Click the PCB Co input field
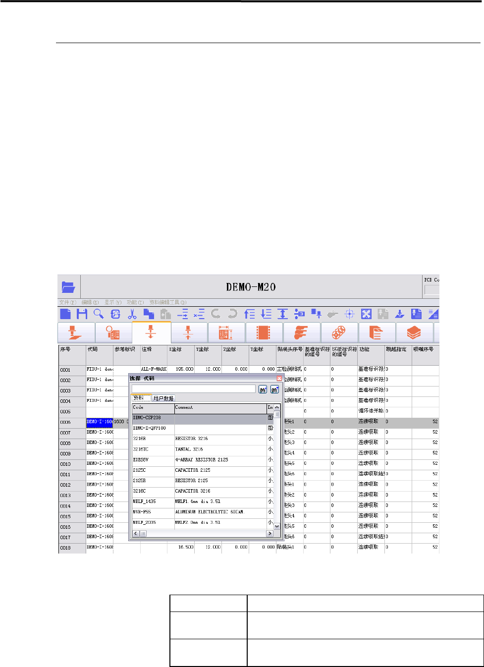The height and width of the screenshot is (667, 484). (x=432, y=290)
